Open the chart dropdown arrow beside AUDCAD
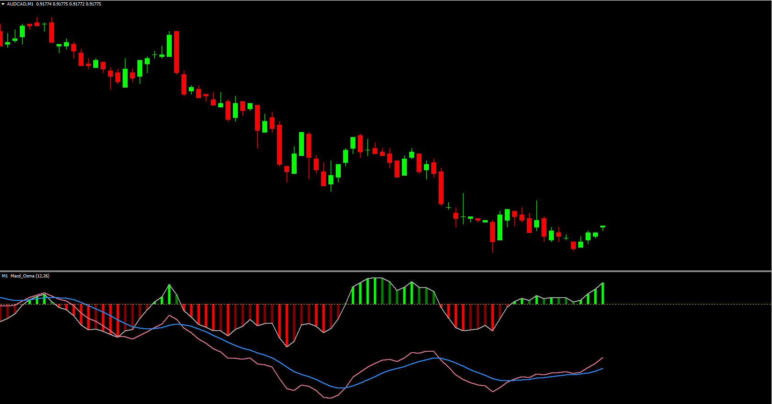Viewport: 772px width, 404px height. [3, 4]
